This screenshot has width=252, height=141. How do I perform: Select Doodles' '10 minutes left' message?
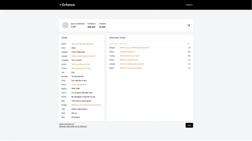click(77, 76)
